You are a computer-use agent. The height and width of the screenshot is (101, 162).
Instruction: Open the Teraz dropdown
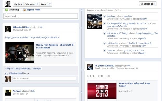(x=46, y=4)
